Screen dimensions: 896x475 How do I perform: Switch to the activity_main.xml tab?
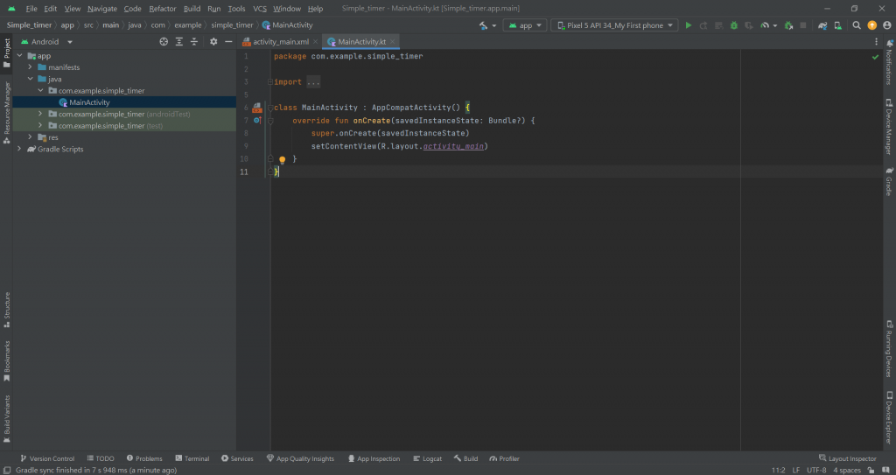[280, 41]
